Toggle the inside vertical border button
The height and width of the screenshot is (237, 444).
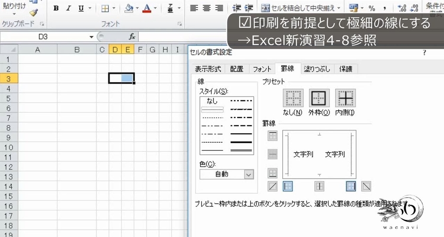pyautogui.click(x=320, y=186)
